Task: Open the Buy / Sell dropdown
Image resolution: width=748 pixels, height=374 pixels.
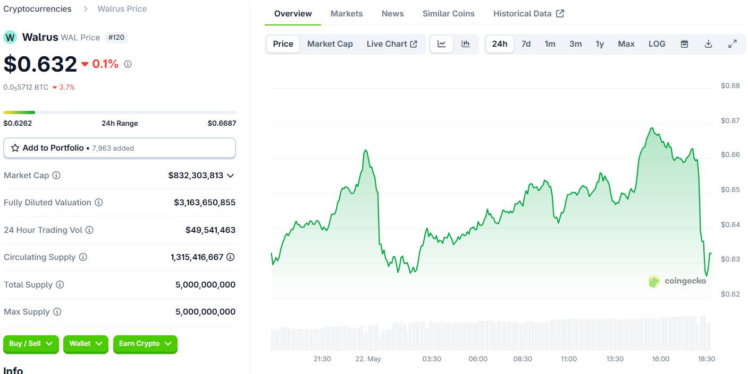Action: tap(31, 344)
